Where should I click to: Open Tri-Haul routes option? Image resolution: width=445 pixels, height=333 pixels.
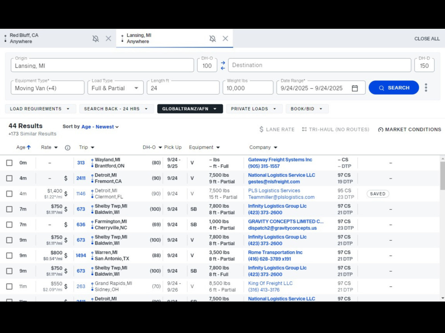(336, 129)
